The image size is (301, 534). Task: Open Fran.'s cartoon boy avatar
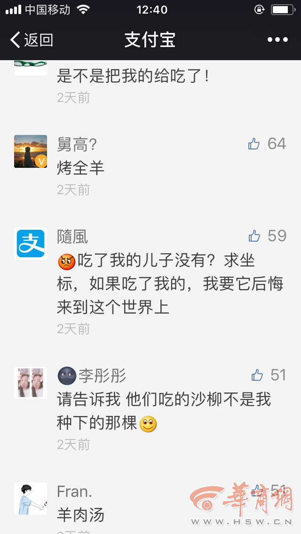[x=31, y=498]
